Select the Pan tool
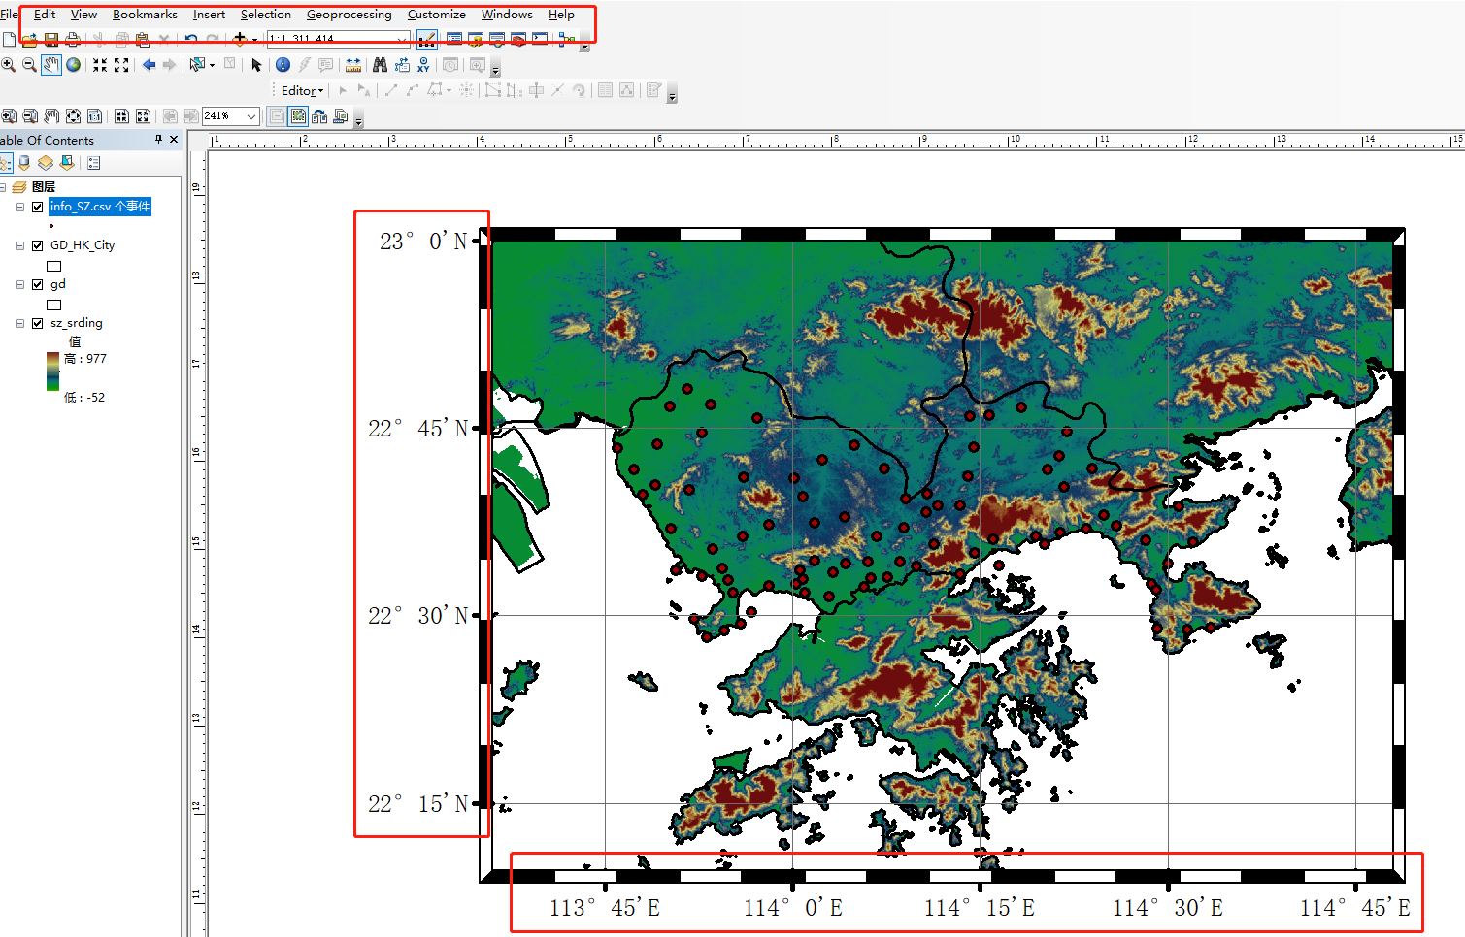This screenshot has width=1465, height=937. [51, 65]
